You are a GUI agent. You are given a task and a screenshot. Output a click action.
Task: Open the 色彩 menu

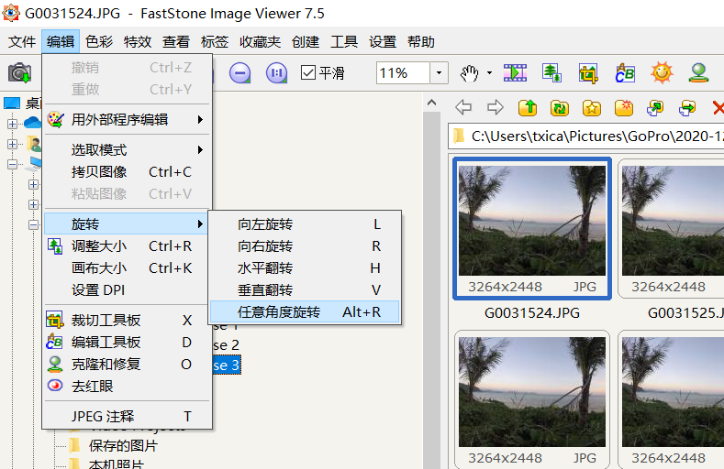click(x=98, y=42)
